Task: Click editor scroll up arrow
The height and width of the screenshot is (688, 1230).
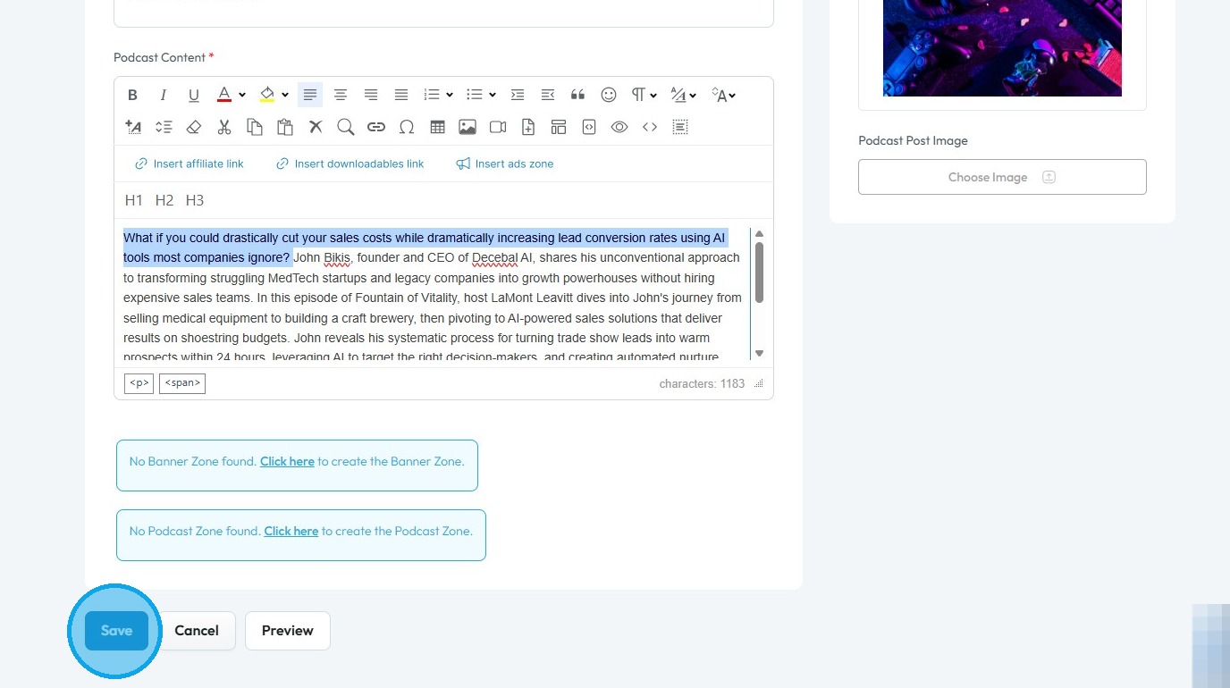Action: pos(760,234)
